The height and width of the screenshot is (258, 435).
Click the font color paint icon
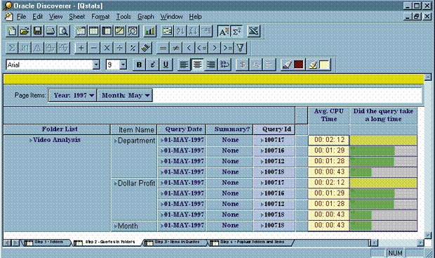click(x=286, y=65)
